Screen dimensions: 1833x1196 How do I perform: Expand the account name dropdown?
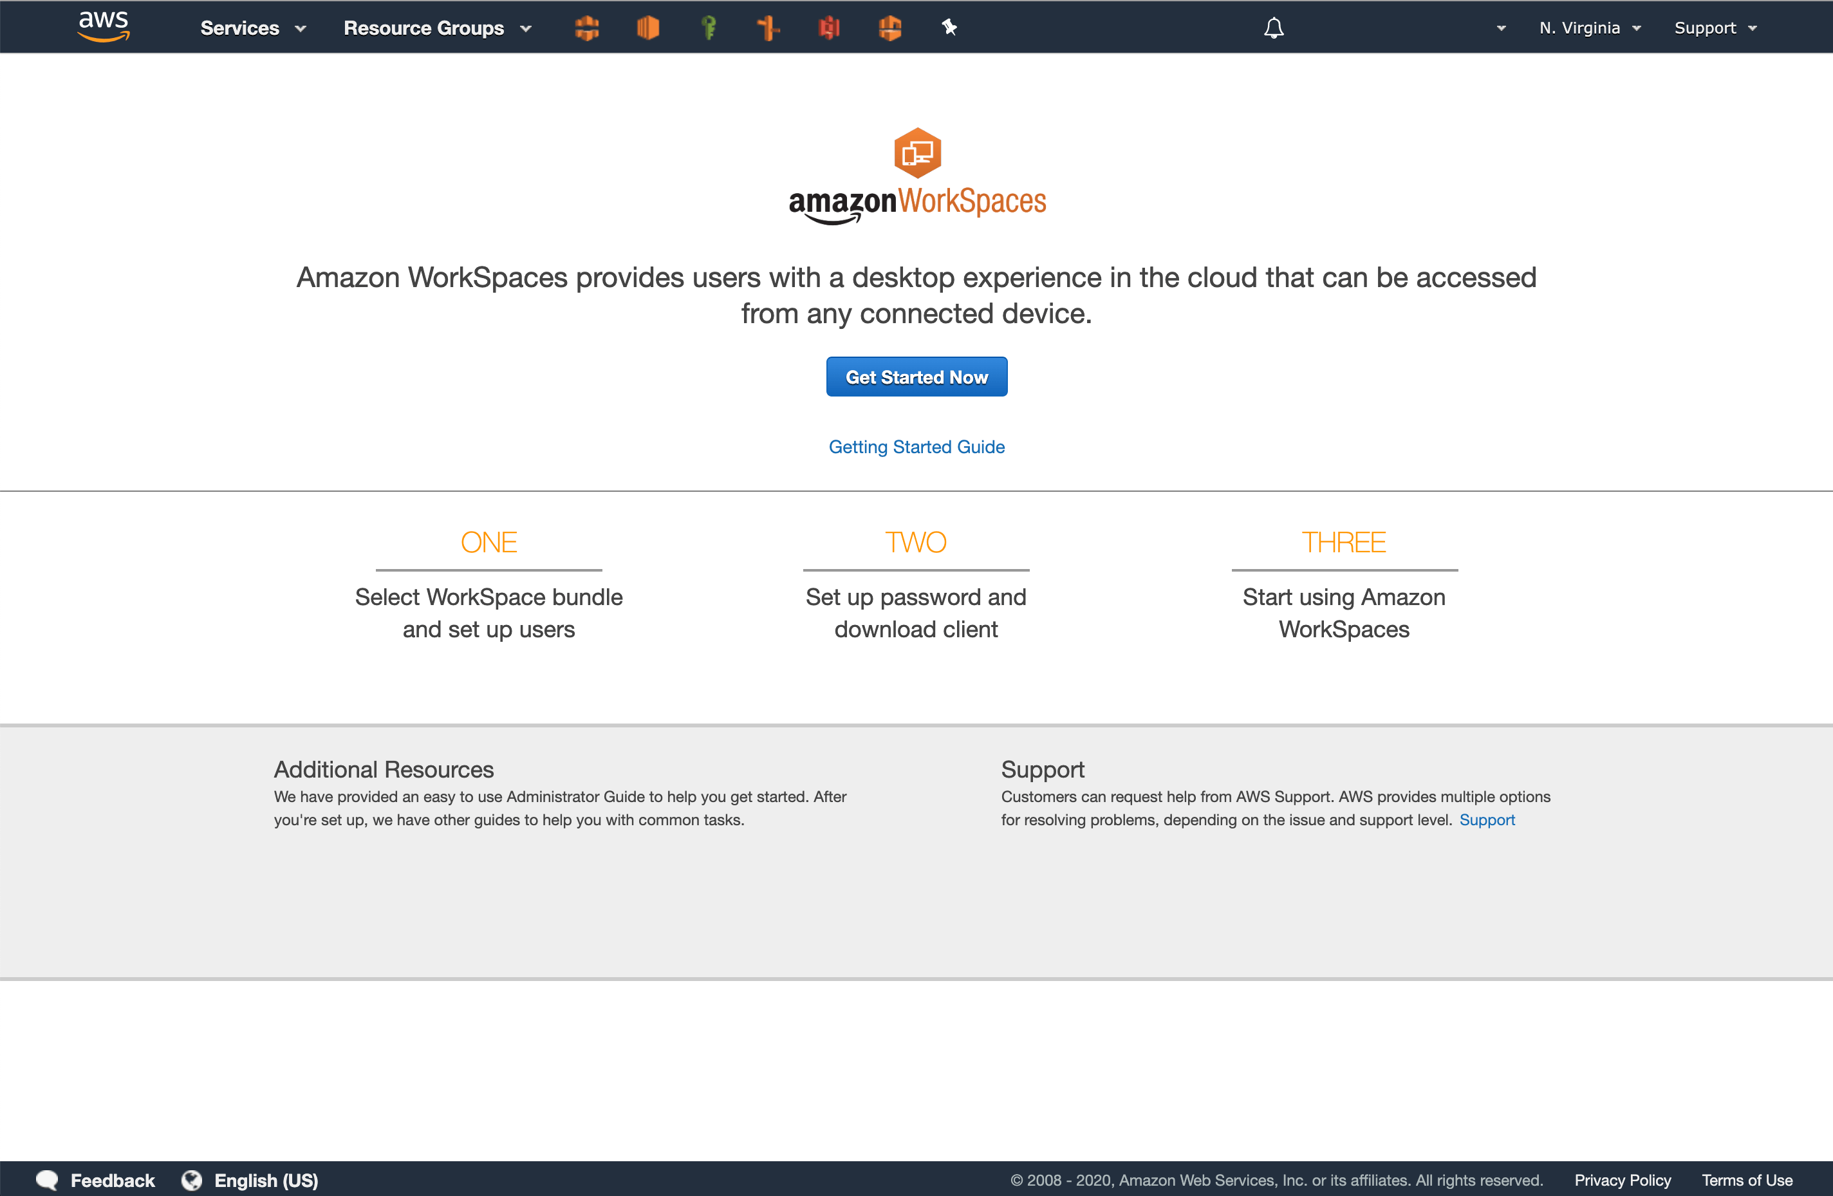coord(1501,28)
